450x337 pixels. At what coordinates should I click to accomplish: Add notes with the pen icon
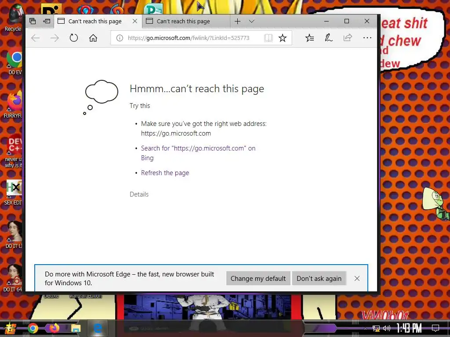(x=329, y=38)
